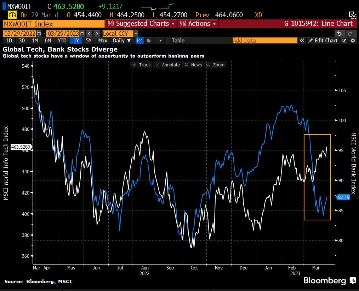The height and width of the screenshot is (291, 359).
Task: Change the Daily periodicity dropdown
Action: [x=122, y=41]
